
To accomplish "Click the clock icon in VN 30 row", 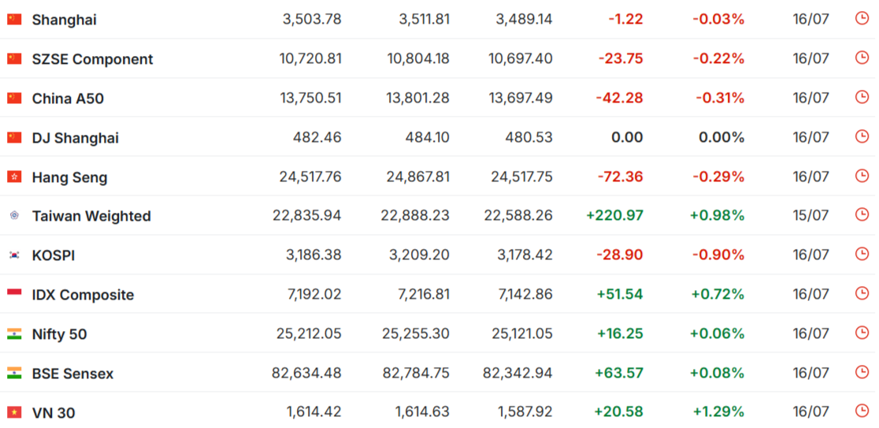I will (x=862, y=411).
